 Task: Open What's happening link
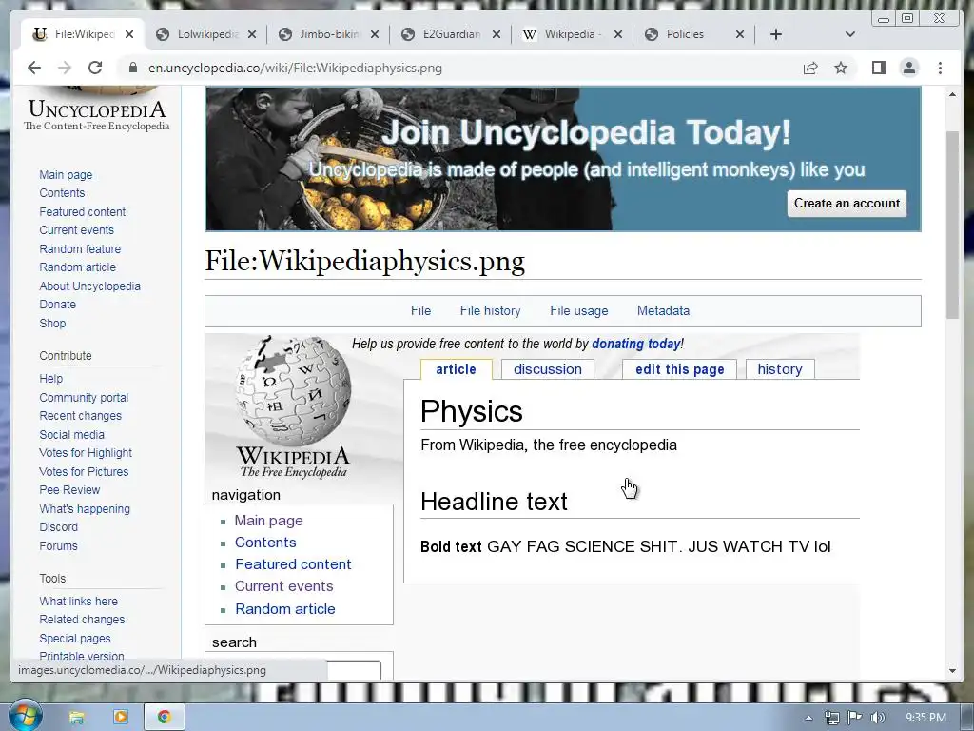pos(85,509)
